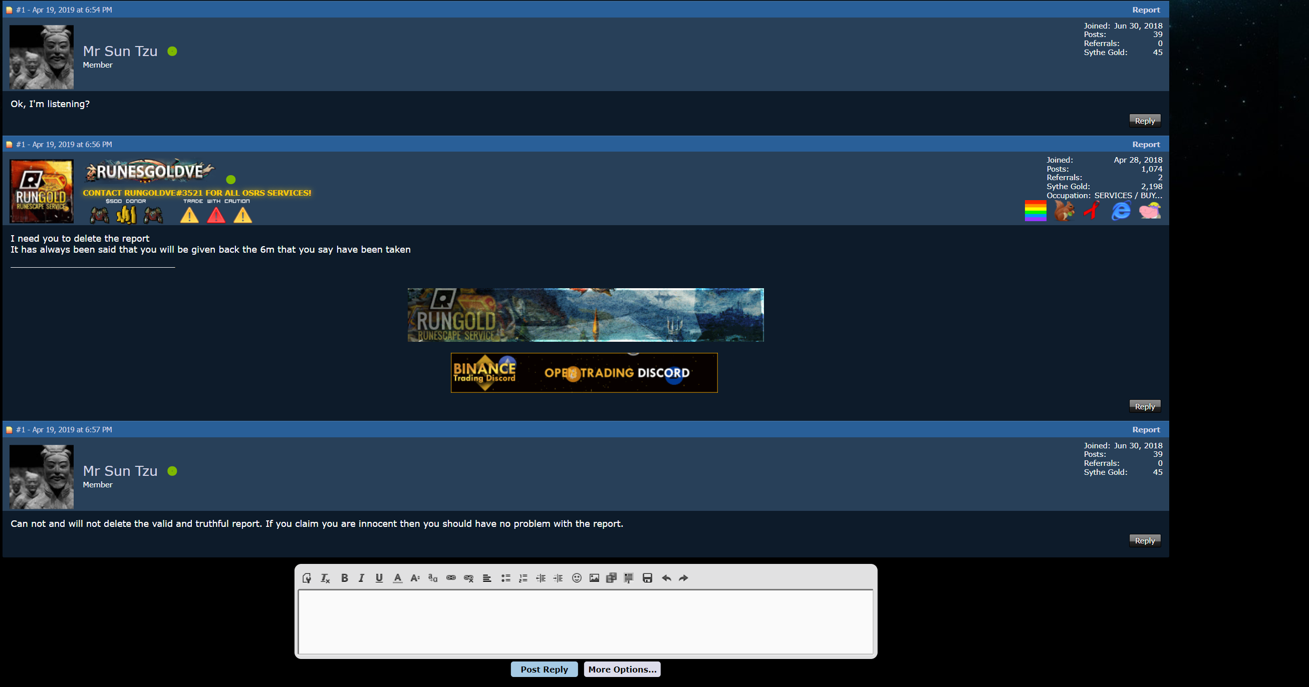The width and height of the screenshot is (1309, 687).
Task: Toggle italic text in editor toolbar
Action: click(x=361, y=578)
